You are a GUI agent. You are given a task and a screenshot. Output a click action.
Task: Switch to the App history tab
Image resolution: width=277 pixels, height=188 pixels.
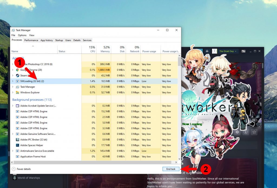pyautogui.click(x=47, y=40)
